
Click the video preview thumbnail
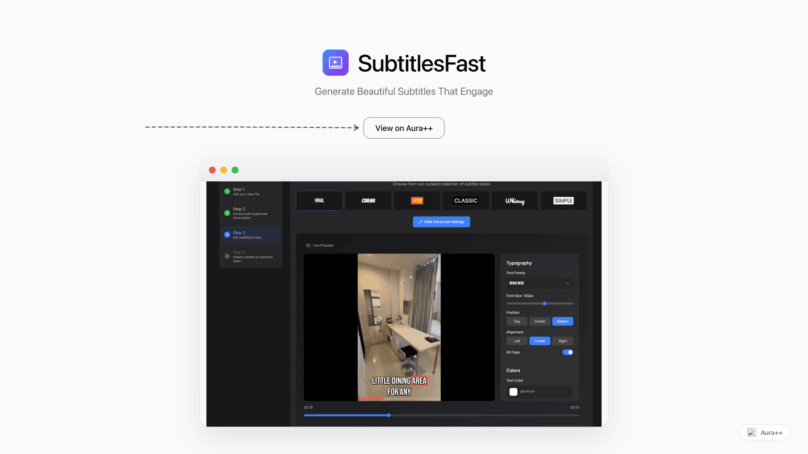pos(399,327)
